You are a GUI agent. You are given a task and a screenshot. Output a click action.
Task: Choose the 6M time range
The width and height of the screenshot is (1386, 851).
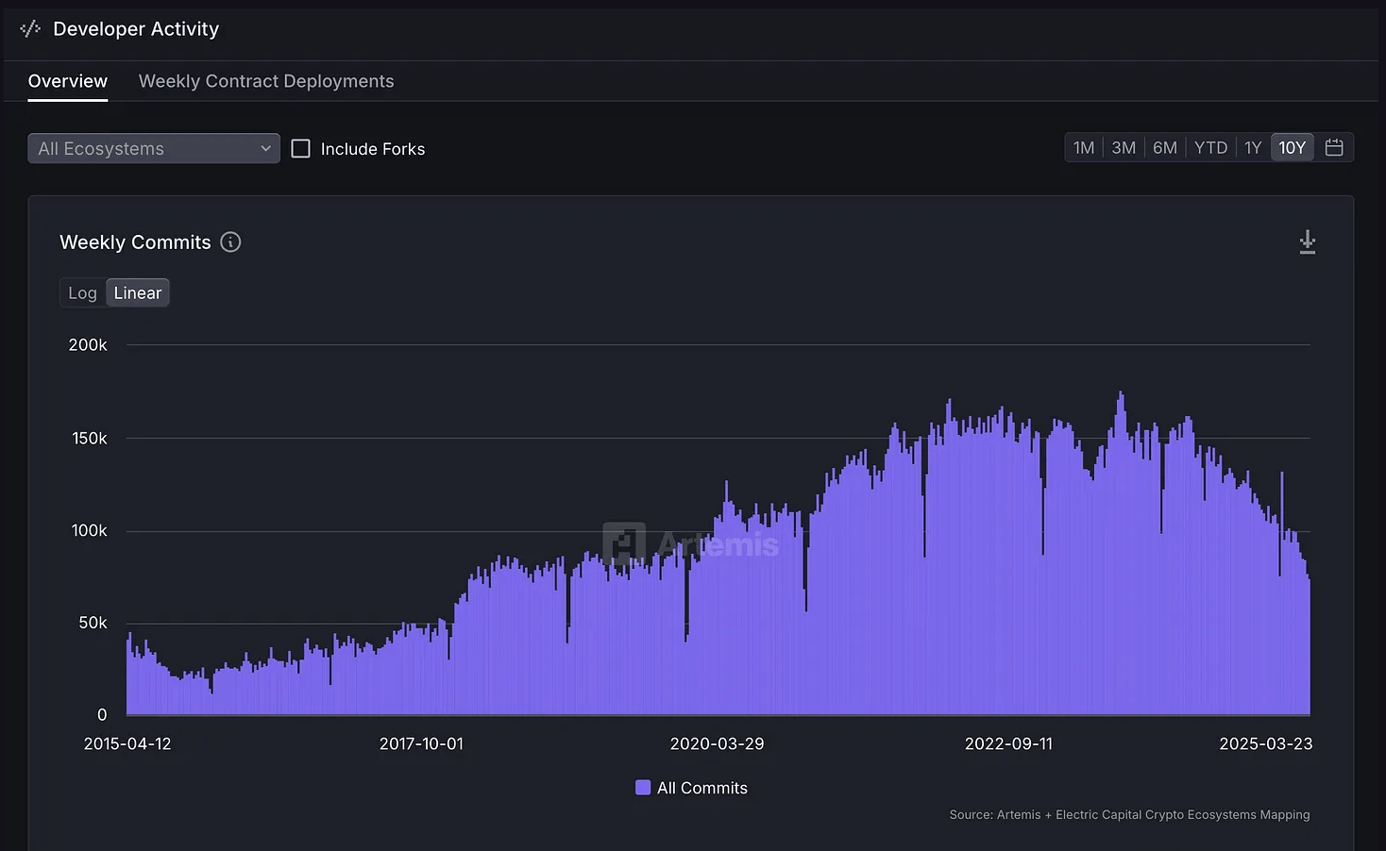tap(1165, 148)
